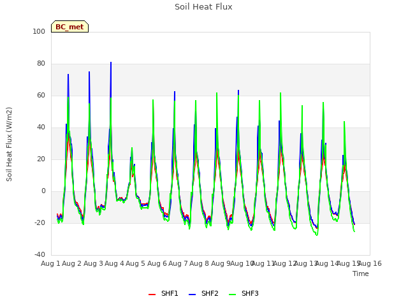The image size is (408, 306).
Task: Click the 60 y-axis tick label
Action: [x=41, y=96]
